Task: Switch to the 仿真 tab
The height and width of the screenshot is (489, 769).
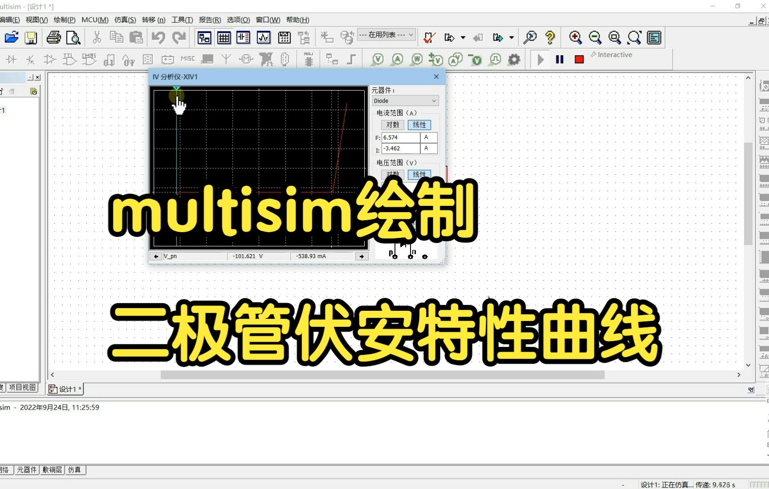Action: pyautogui.click(x=74, y=469)
